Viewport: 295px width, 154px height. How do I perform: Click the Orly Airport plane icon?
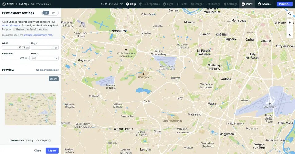(x=270, y=103)
